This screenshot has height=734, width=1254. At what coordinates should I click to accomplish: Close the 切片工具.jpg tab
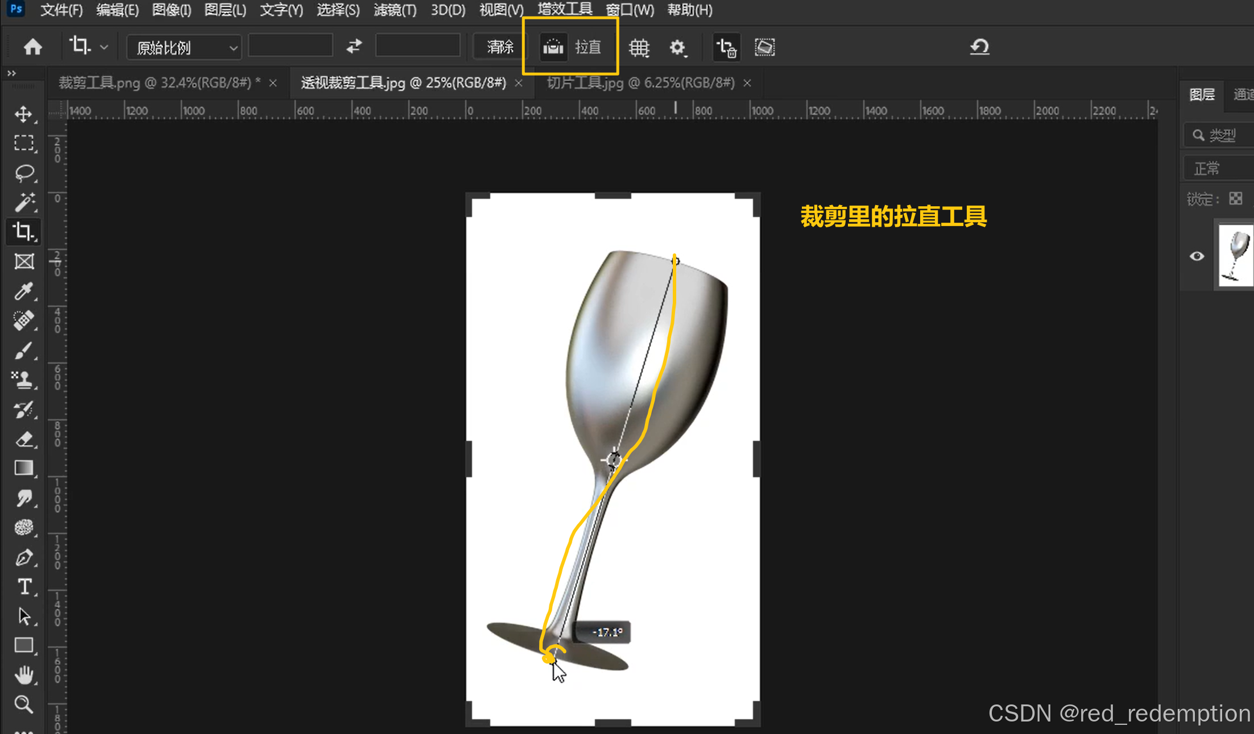click(x=747, y=84)
